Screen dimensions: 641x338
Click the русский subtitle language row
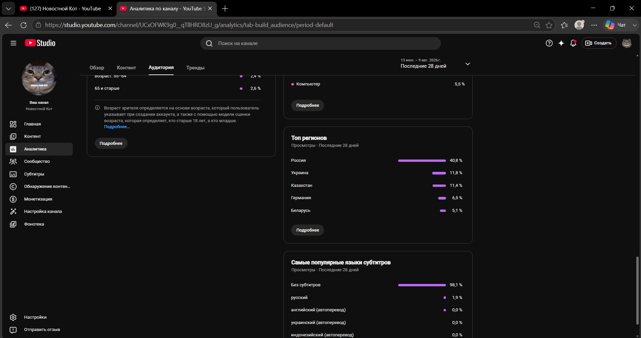pos(377,298)
